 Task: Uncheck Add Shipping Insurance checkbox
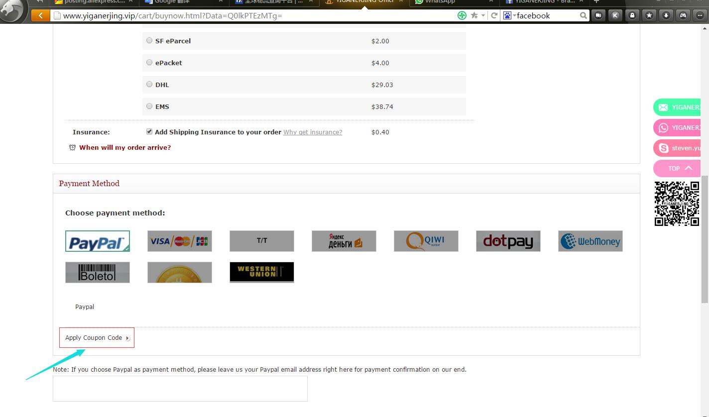pos(149,132)
